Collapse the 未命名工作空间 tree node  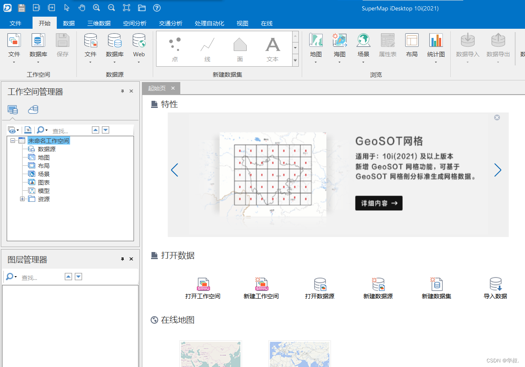click(13, 141)
